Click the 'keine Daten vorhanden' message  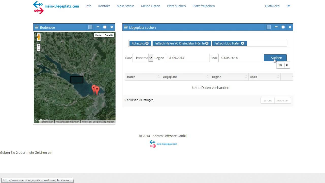click(x=210, y=88)
